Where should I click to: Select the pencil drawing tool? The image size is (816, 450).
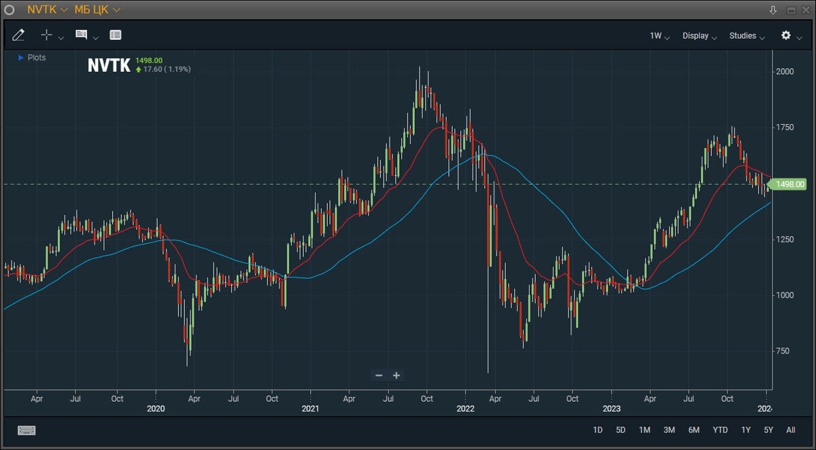[18, 35]
